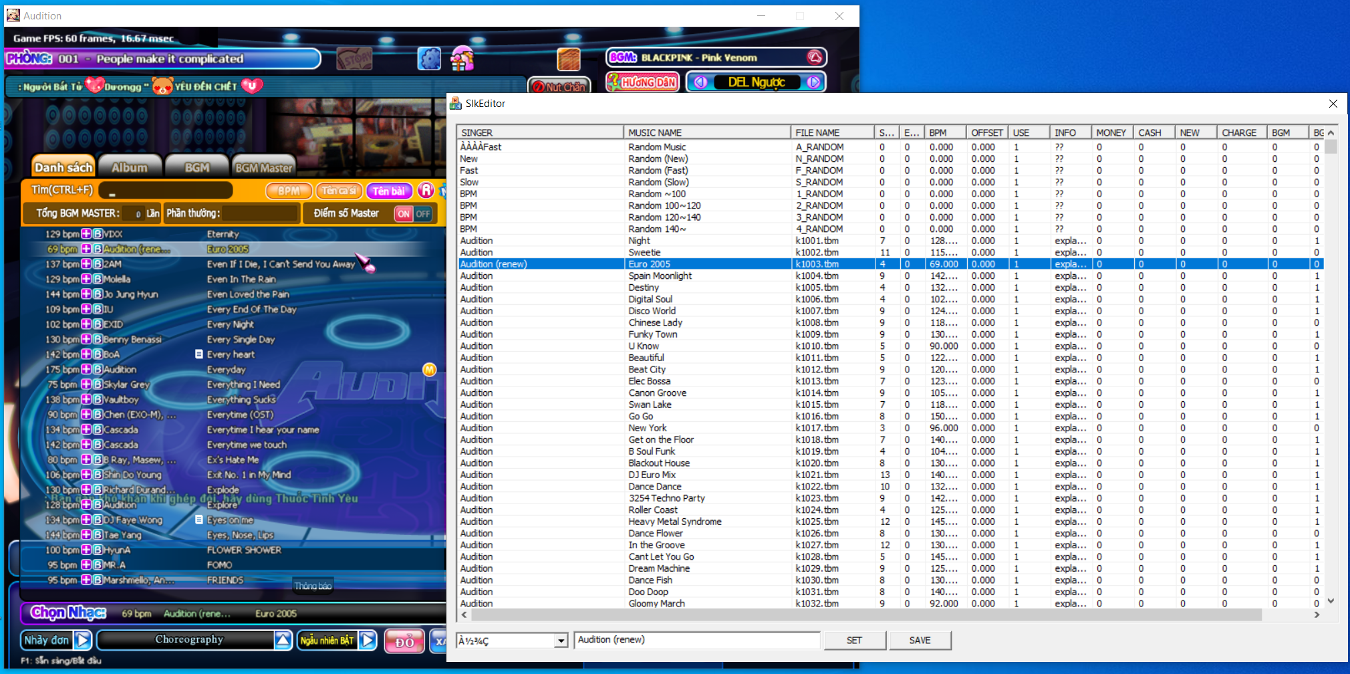Open the Hướng Dẫn guide button
Screen dimensions: 1350x674
point(642,82)
